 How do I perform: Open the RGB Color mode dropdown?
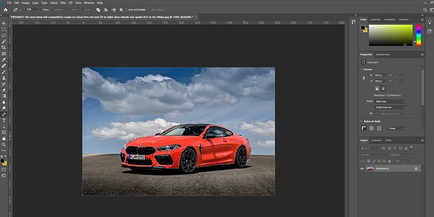(390, 101)
